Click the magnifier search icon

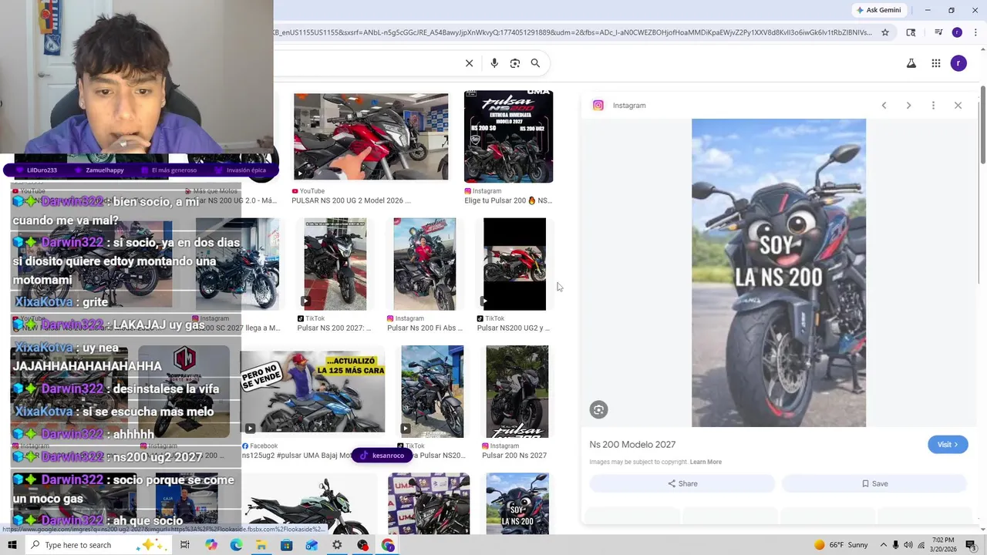coord(535,63)
